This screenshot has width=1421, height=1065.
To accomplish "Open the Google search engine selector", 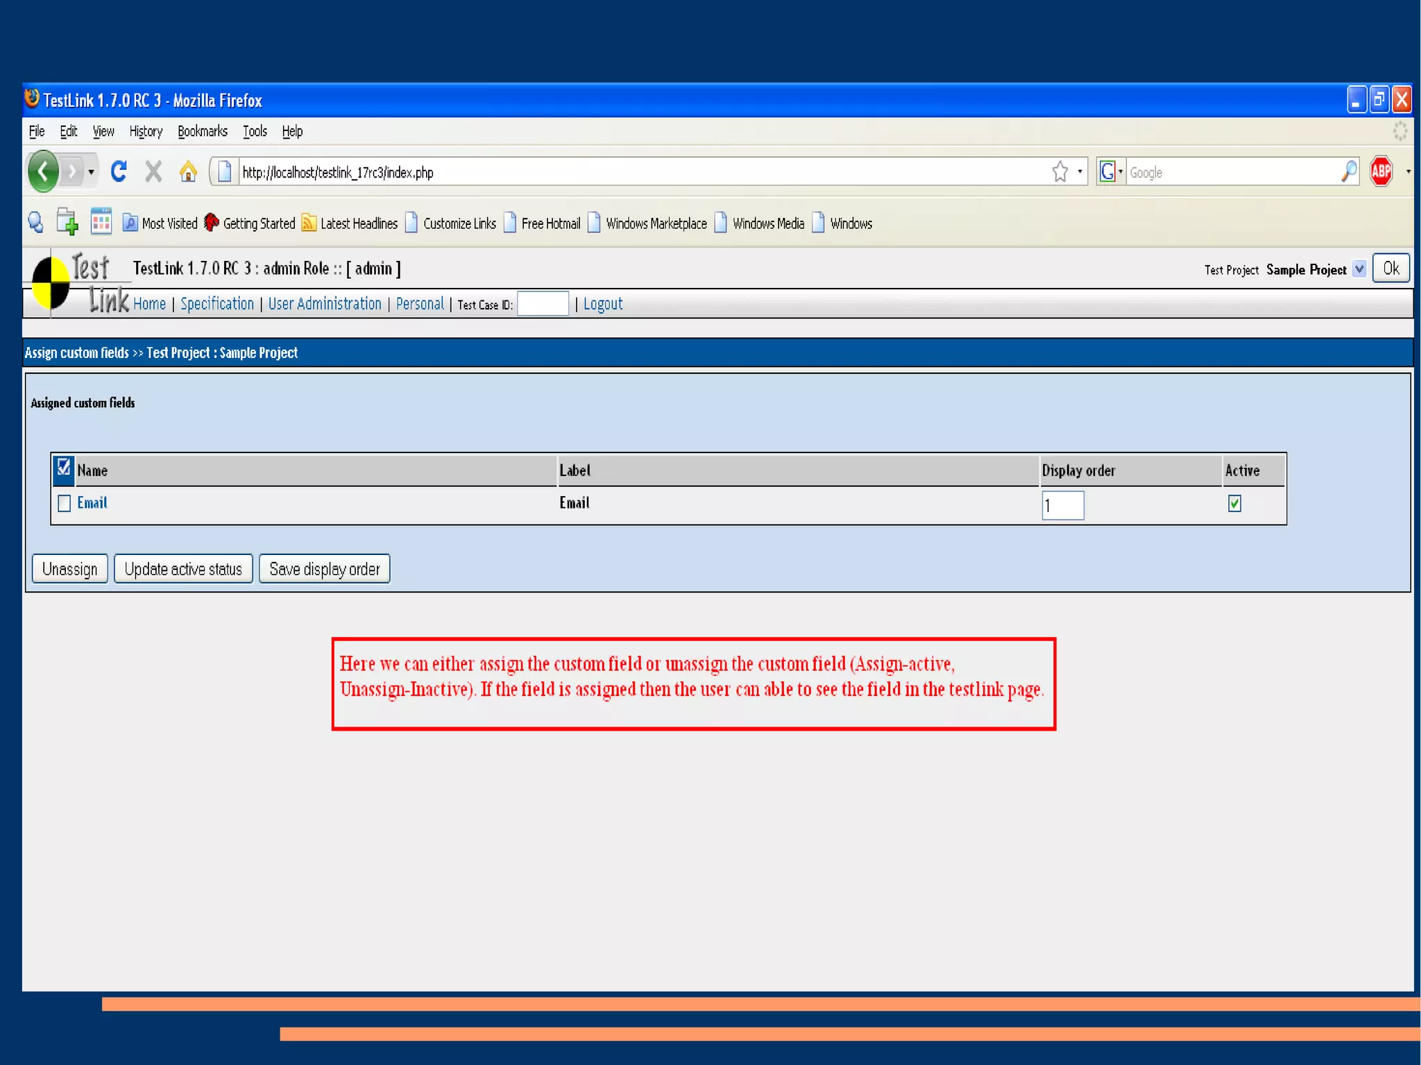I will click(1111, 171).
